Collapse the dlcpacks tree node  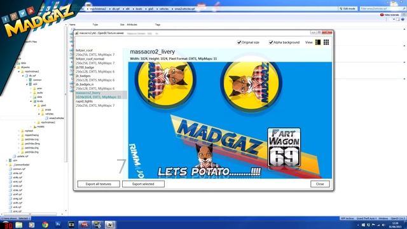point(15,67)
